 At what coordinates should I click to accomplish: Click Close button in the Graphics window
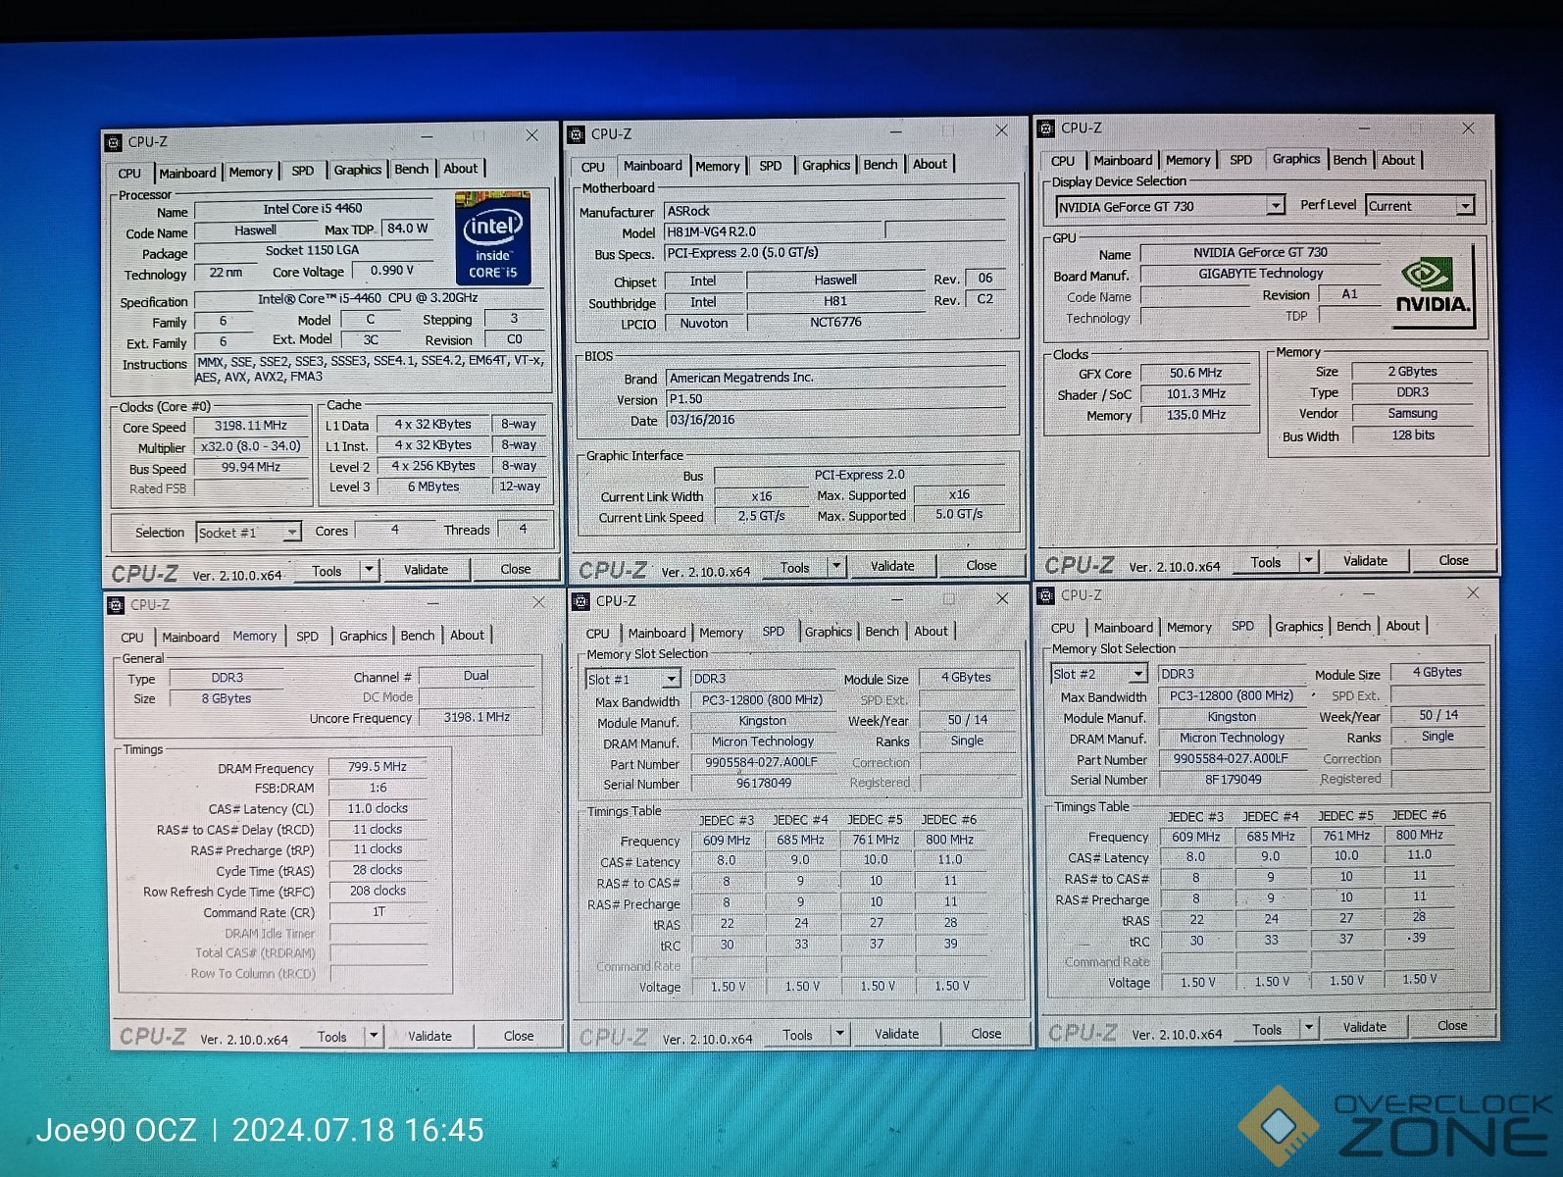1453,560
